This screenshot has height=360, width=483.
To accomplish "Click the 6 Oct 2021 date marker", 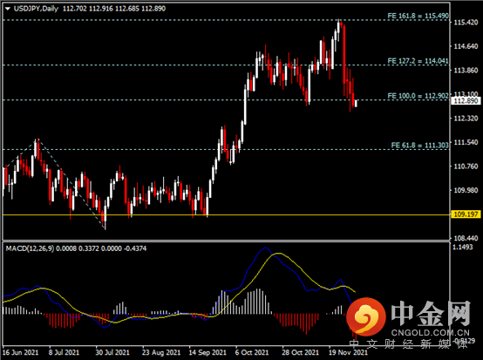I will 252,352.
